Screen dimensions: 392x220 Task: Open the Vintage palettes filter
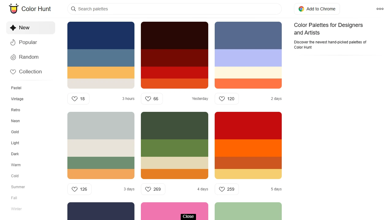click(17, 99)
